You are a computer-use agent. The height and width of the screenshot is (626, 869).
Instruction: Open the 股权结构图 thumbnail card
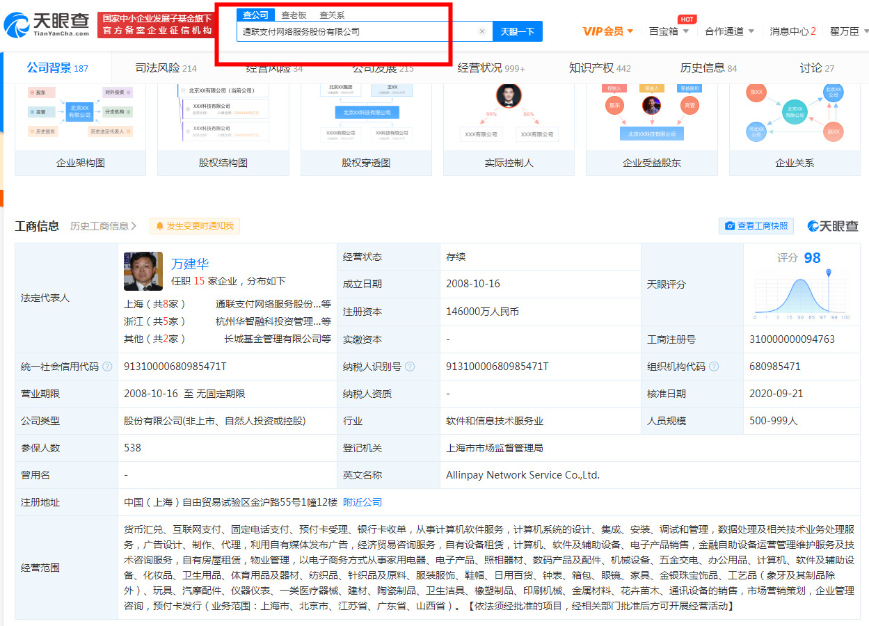pos(223,129)
